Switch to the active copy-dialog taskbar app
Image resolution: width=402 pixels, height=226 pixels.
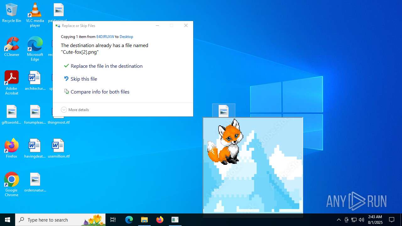175,220
